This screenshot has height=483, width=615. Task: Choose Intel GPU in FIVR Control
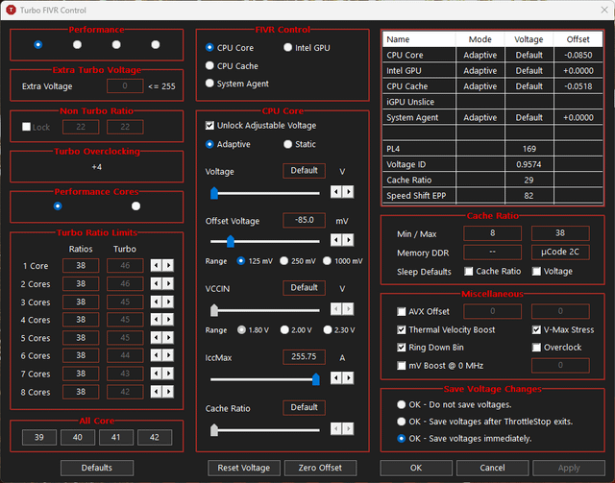(x=307, y=48)
